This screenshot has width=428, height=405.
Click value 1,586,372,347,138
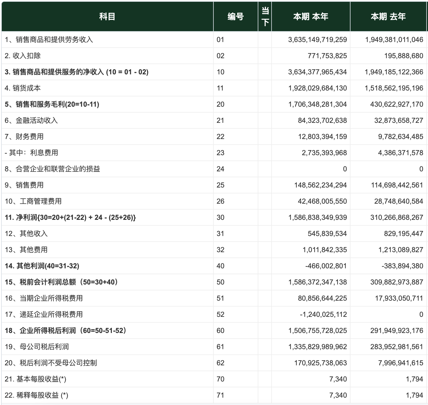[x=318, y=282]
